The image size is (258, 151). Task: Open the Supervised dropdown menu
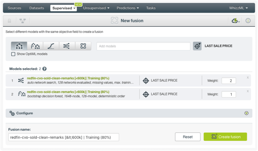64,8
